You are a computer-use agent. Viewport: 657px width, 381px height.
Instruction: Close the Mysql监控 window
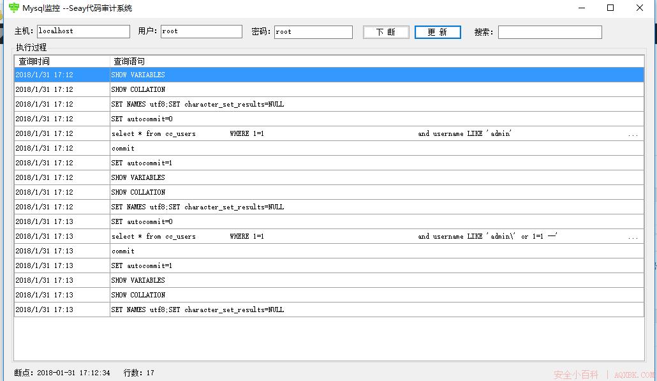pyautogui.click(x=639, y=8)
